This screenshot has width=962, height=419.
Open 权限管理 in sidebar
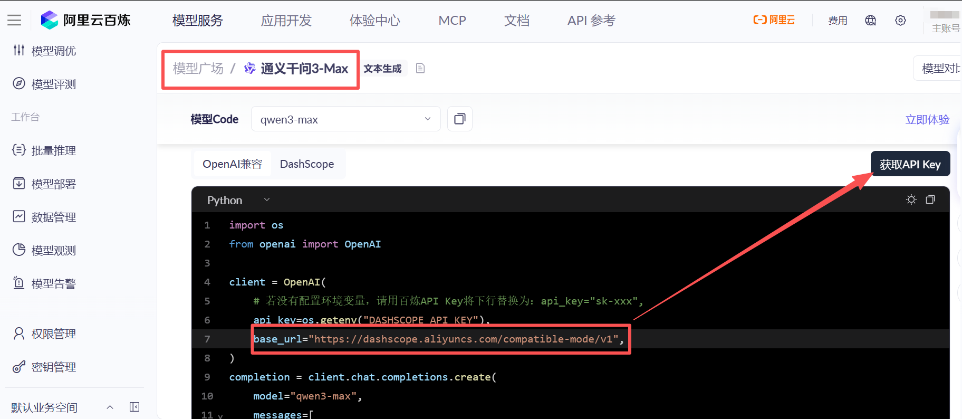point(54,334)
